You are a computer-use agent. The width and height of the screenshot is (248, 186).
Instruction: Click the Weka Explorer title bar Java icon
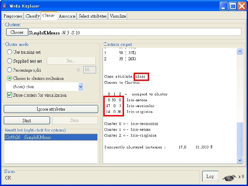(x=5, y=6)
